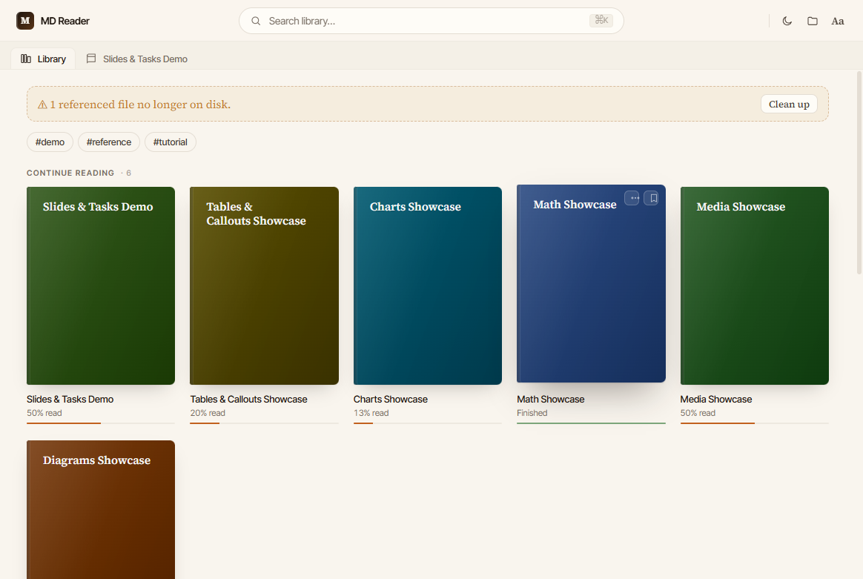Image resolution: width=863 pixels, height=579 pixels.
Task: Filter by #demo tag
Action: coord(50,142)
